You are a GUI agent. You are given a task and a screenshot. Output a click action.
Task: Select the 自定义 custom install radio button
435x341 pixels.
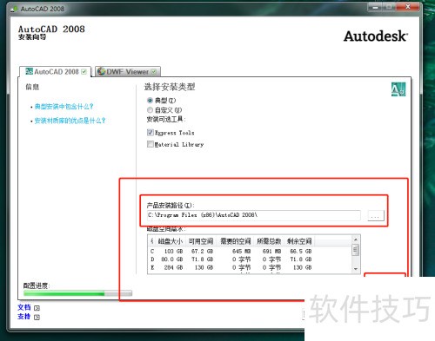click(x=150, y=110)
